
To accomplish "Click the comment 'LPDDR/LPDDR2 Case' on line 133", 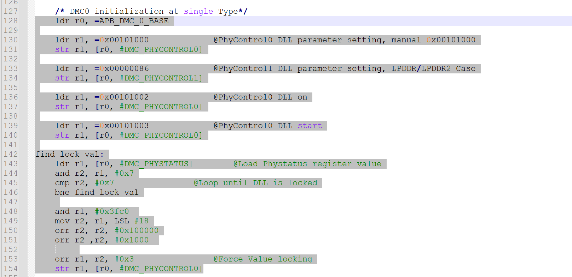I will coord(433,68).
